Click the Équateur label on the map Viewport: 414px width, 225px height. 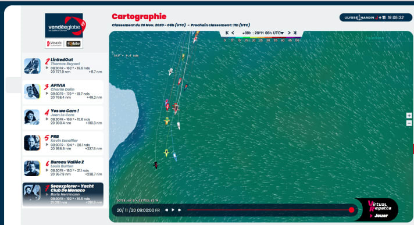click(x=374, y=38)
